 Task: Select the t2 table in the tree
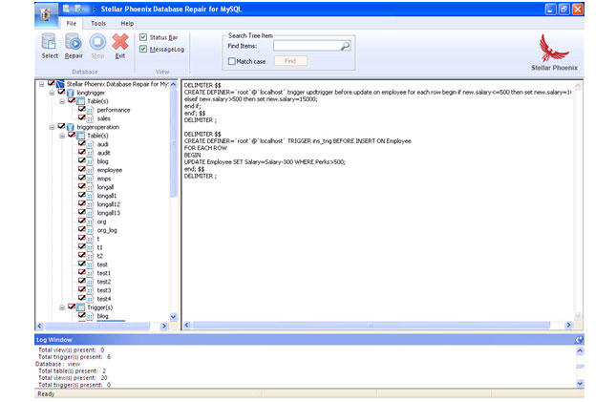click(x=99, y=256)
